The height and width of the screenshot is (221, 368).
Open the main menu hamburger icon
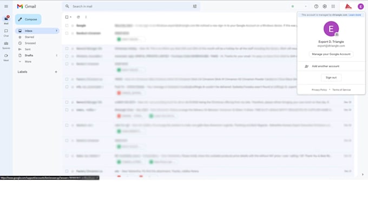6,6
